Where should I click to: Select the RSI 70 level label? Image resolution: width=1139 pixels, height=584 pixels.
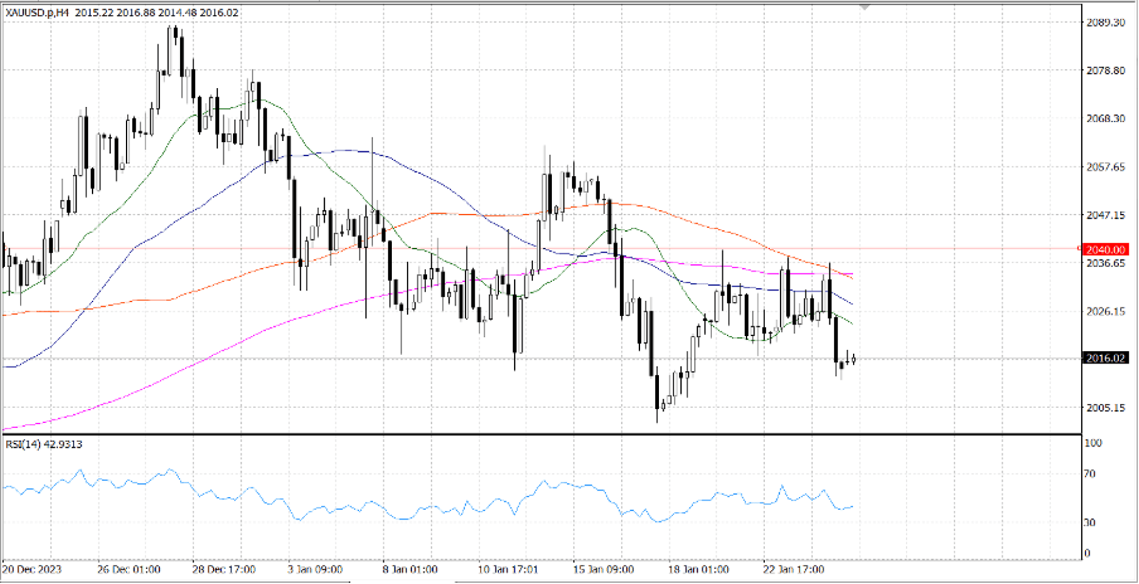click(x=1090, y=473)
